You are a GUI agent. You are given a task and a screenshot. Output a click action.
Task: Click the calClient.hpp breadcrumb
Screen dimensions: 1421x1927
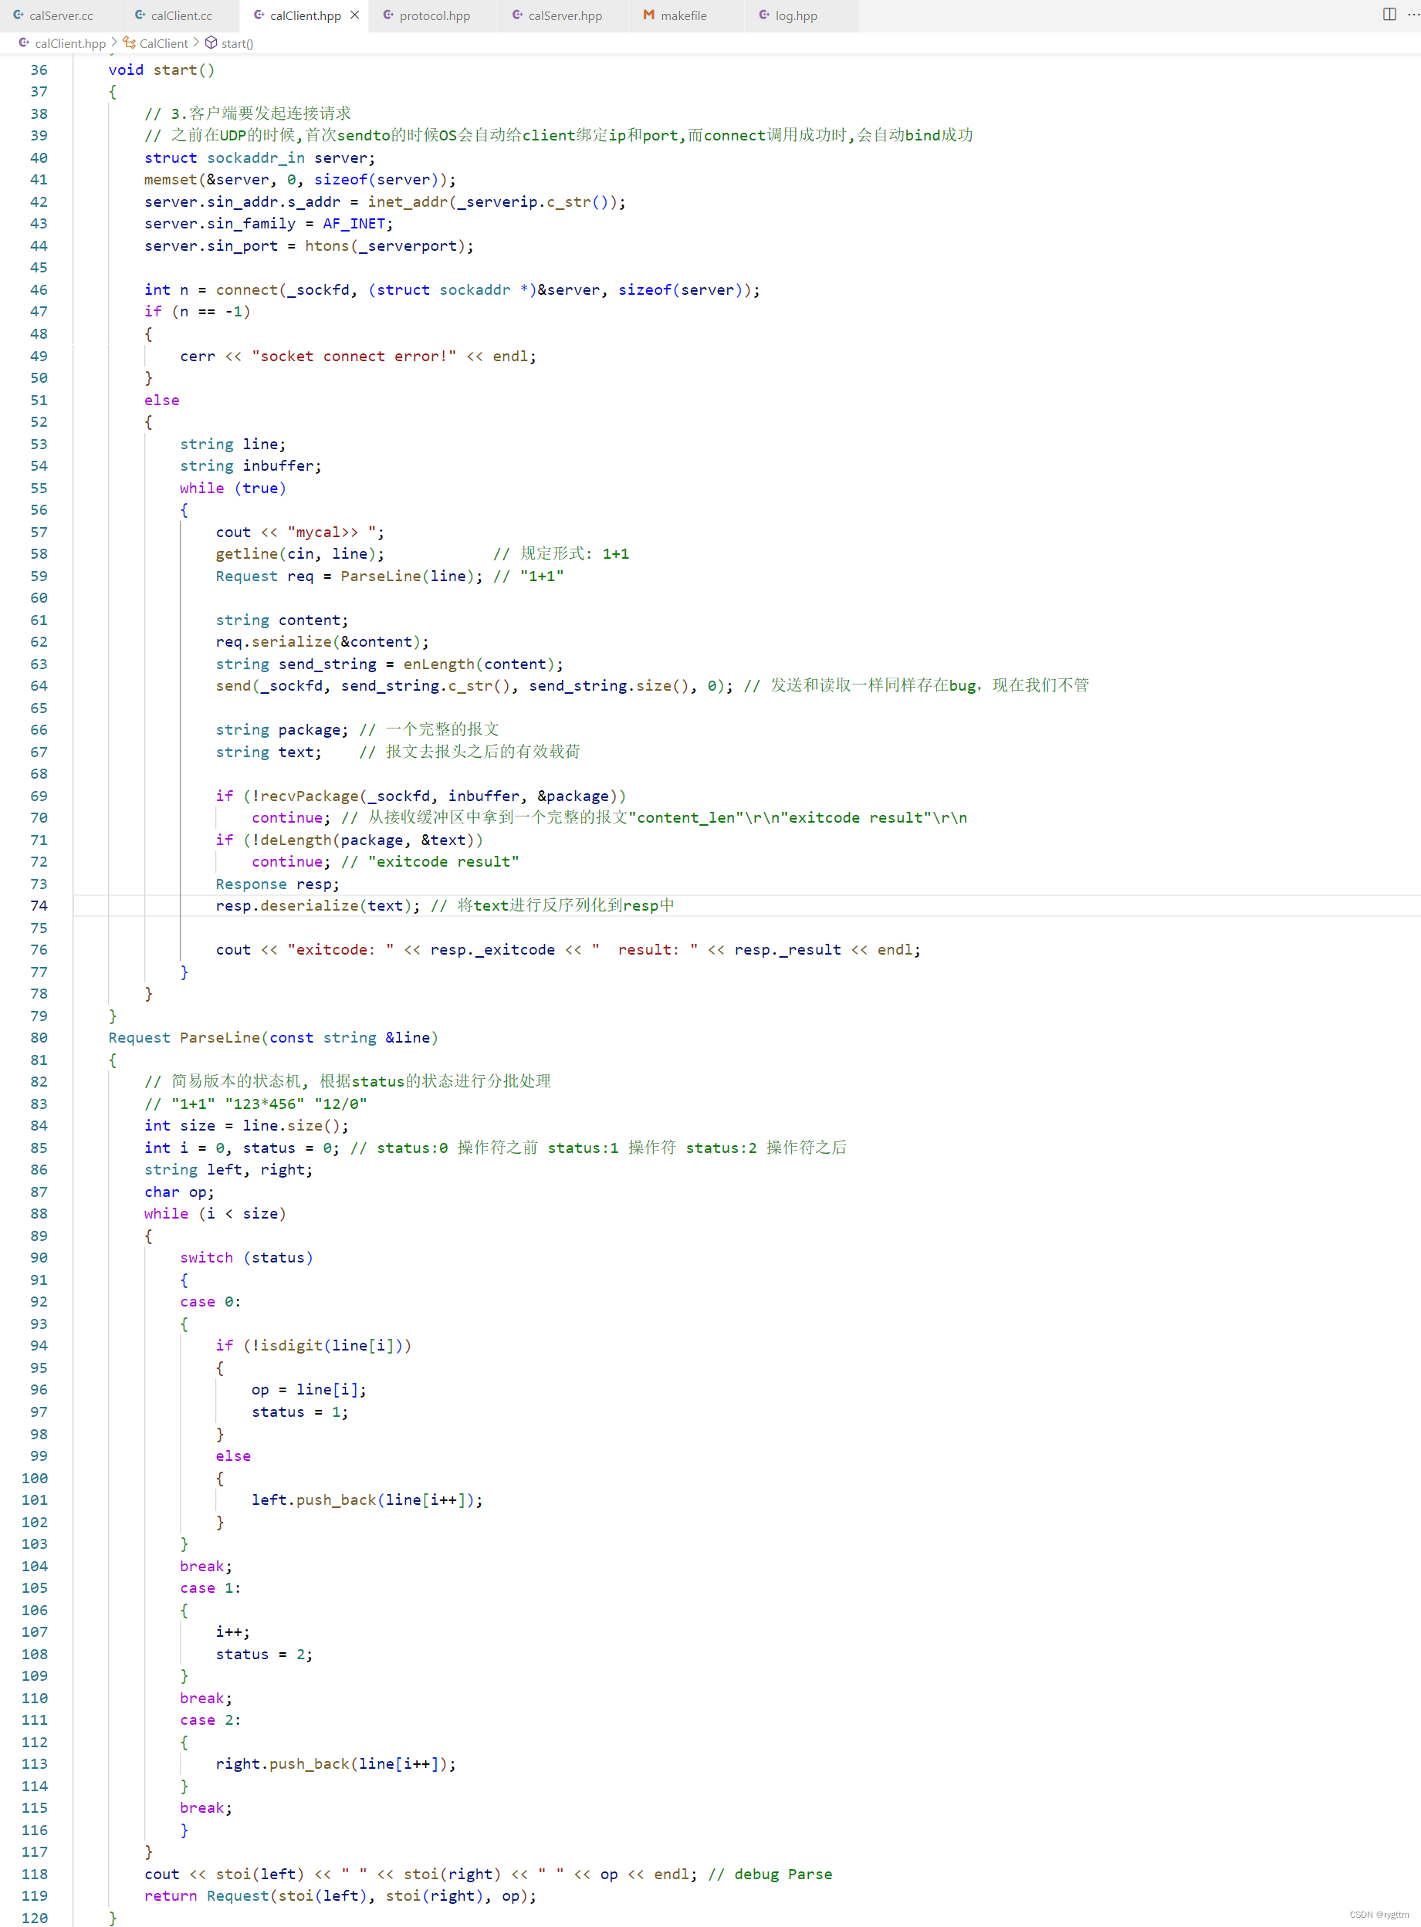pos(69,43)
